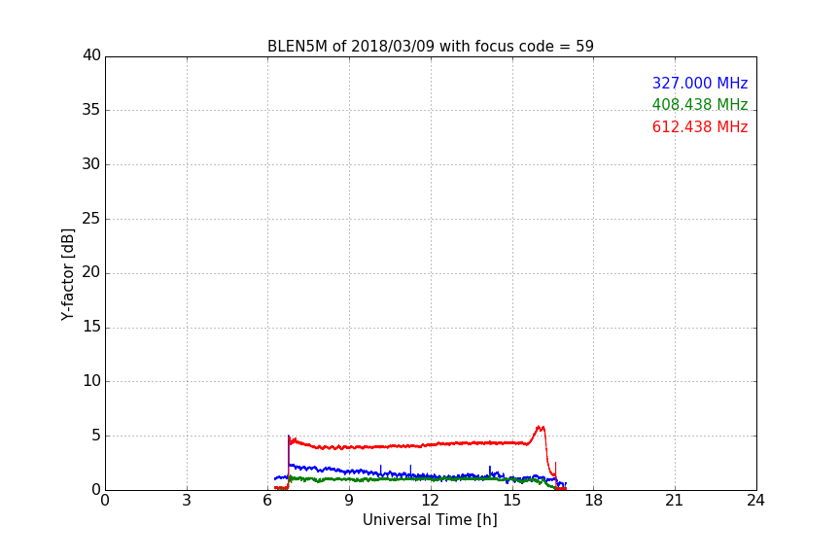840x560 pixels.
Task: Click the 'Universal Time [h]' axis label
Action: point(430,520)
